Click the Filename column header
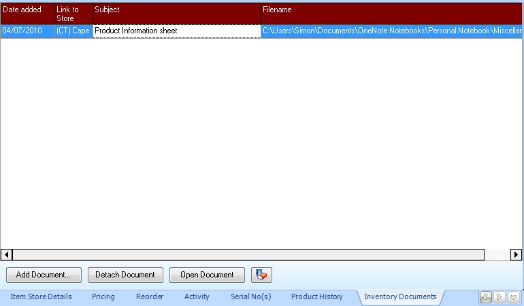 point(391,14)
